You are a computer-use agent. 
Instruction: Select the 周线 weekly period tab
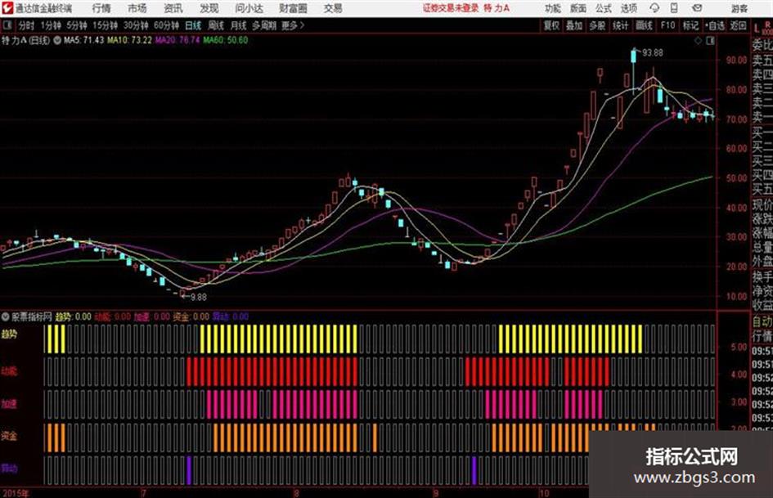pyautogui.click(x=216, y=25)
